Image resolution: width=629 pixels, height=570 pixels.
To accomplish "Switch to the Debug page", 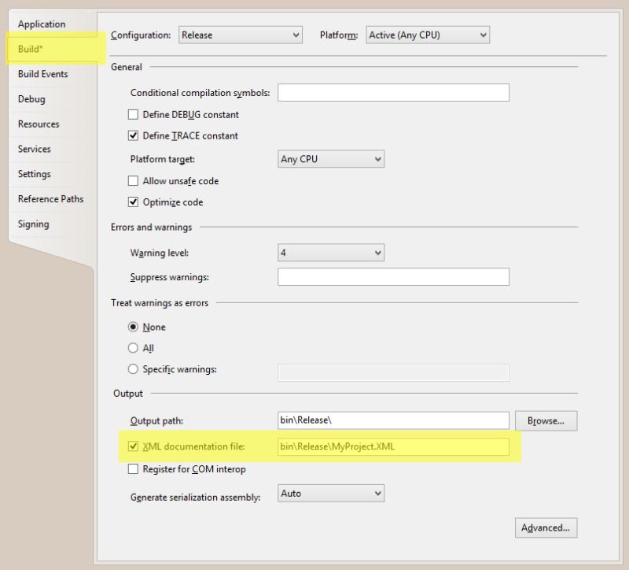I will [x=30, y=98].
